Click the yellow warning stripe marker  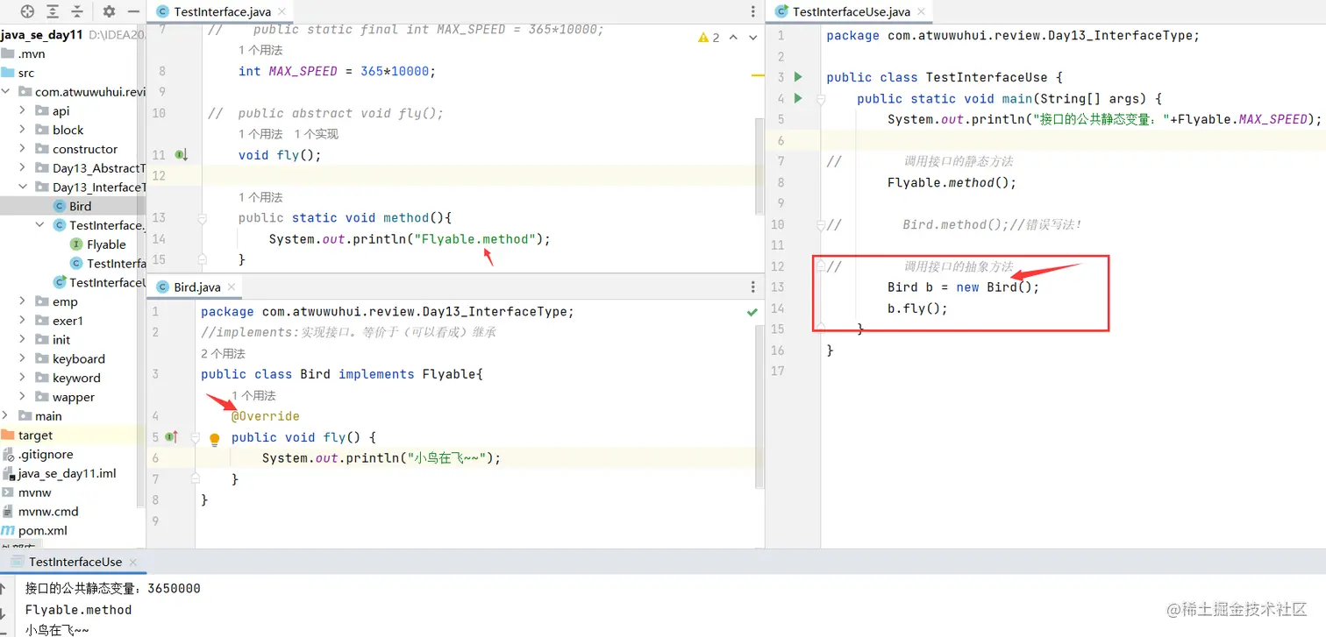pyautogui.click(x=759, y=76)
